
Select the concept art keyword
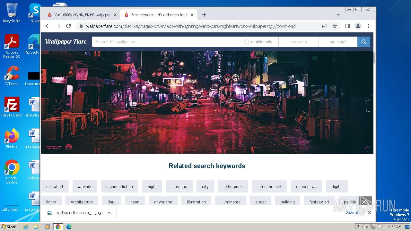tap(306, 186)
